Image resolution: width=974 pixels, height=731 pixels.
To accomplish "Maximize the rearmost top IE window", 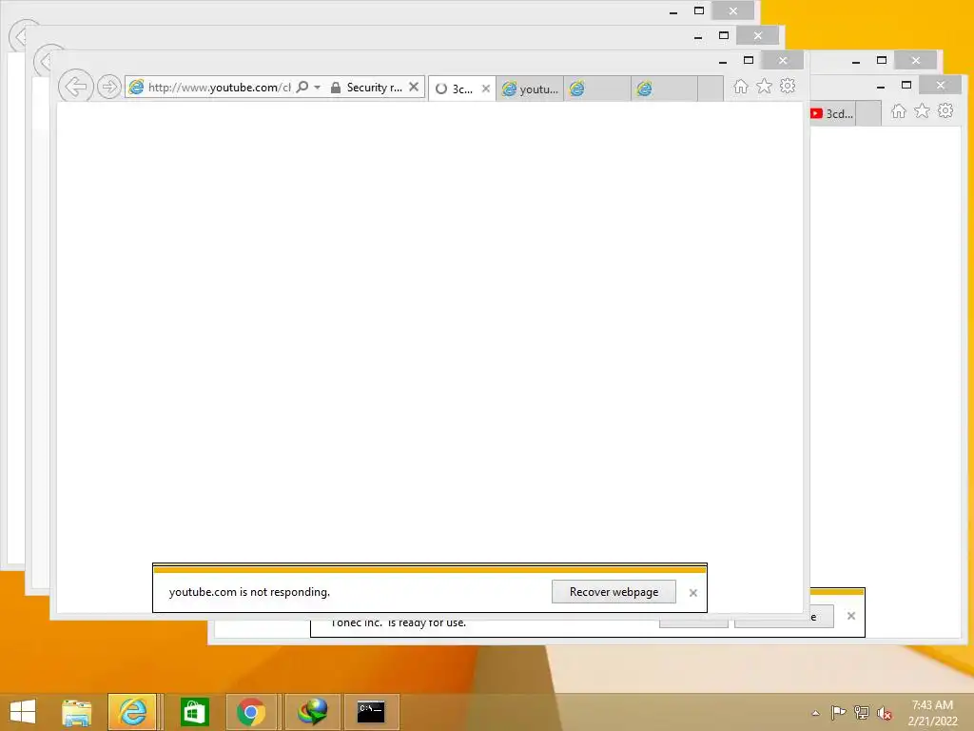I will pos(699,10).
